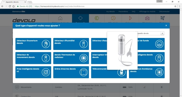The height and width of the screenshot is (97, 182).
Task: Click the Combles room text
Action: (x=58, y=87)
